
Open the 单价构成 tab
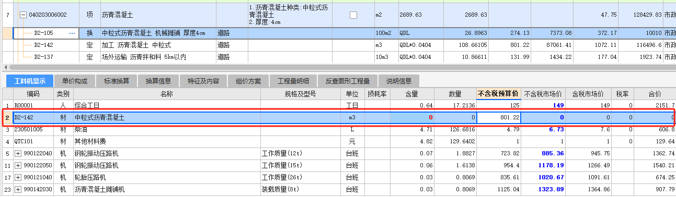75,81
